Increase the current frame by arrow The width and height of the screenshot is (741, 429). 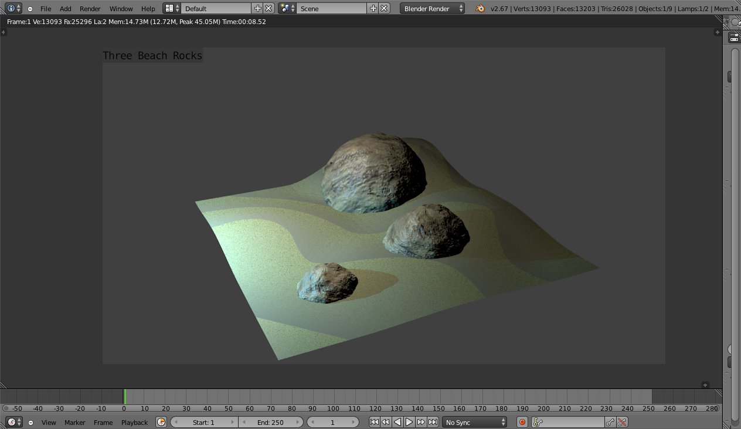tap(354, 422)
